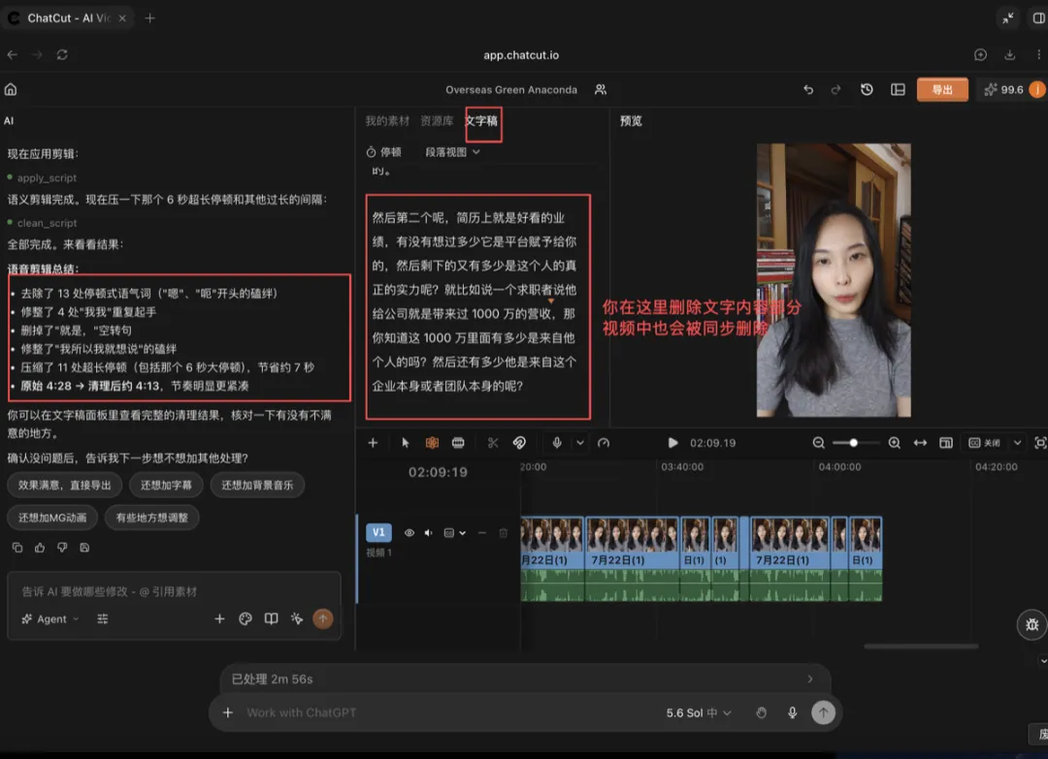This screenshot has height=759, width=1048.
Task: Click the magic cursor select icon
Action: pos(297,618)
